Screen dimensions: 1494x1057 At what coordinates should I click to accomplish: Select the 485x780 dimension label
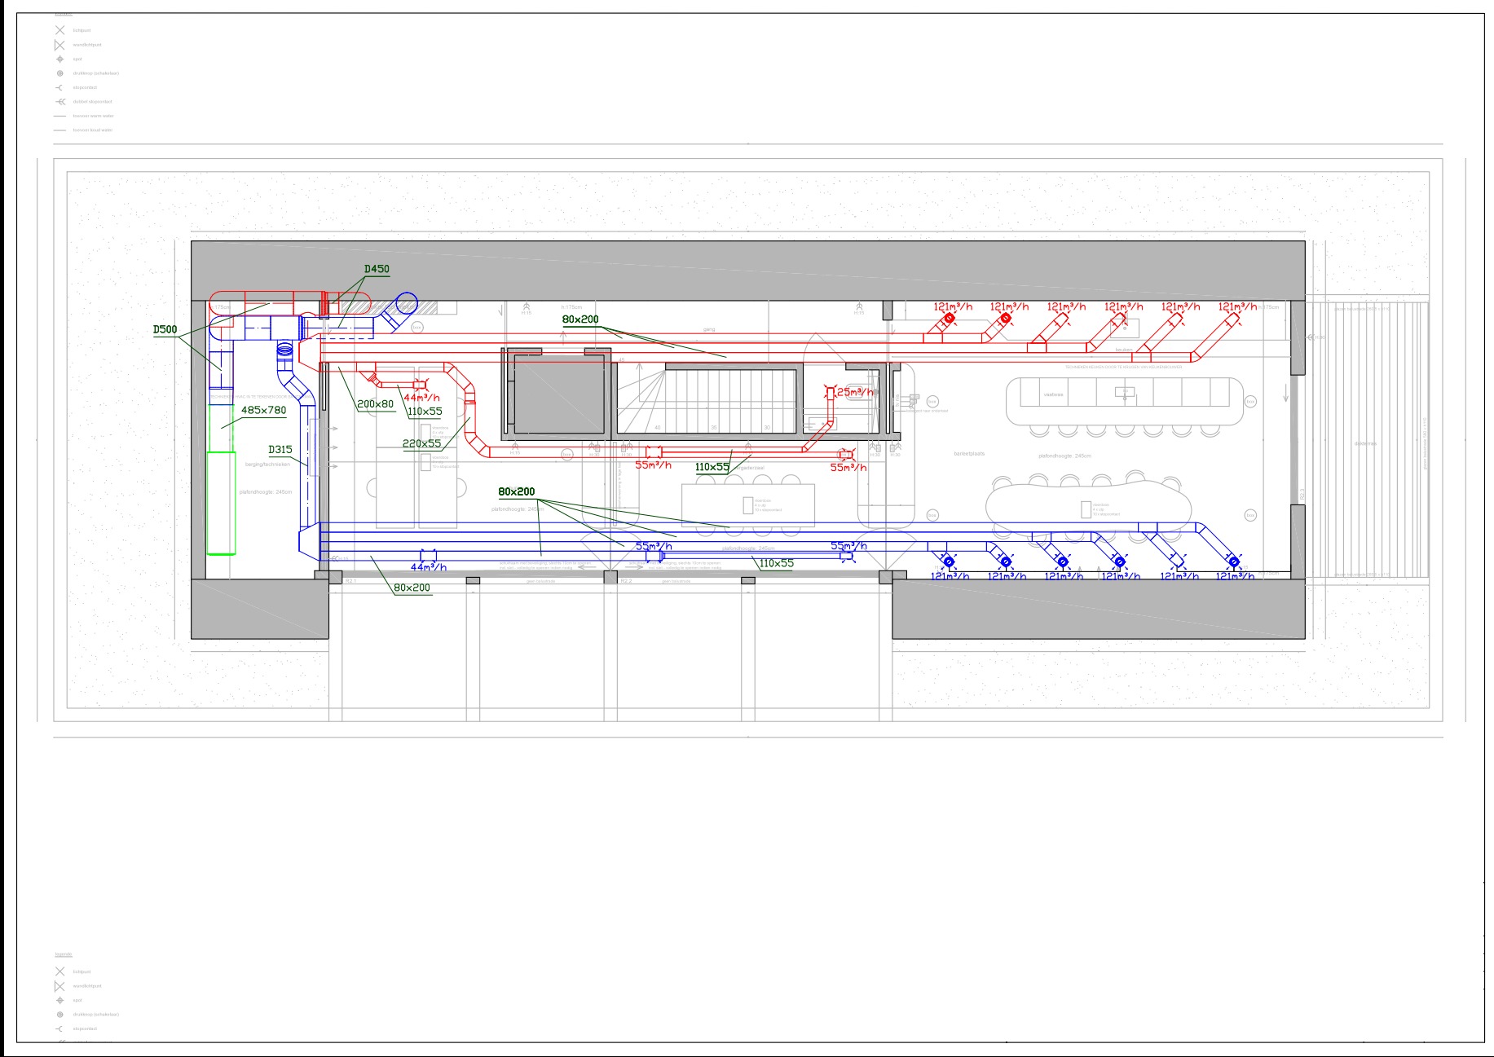click(263, 410)
